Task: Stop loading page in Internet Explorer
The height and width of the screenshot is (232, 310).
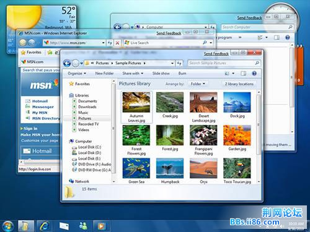Action: (117, 43)
